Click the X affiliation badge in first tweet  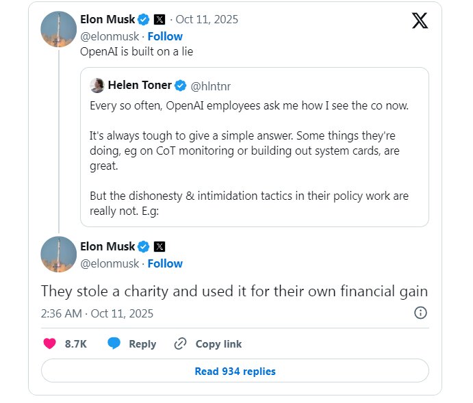(x=159, y=19)
